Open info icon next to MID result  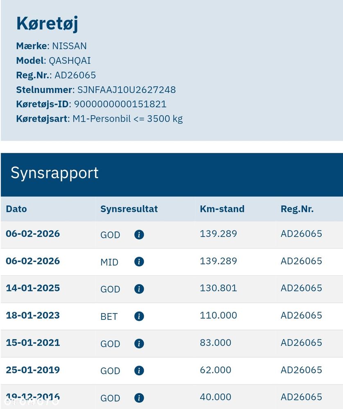tap(139, 262)
